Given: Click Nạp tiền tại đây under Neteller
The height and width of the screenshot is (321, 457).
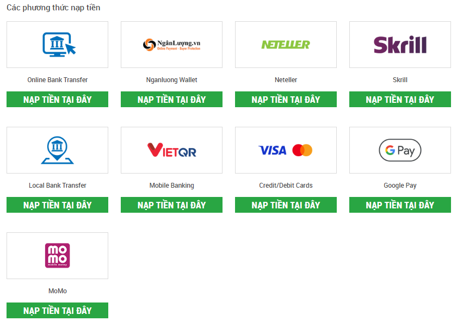Looking at the screenshot, I should coord(286,100).
